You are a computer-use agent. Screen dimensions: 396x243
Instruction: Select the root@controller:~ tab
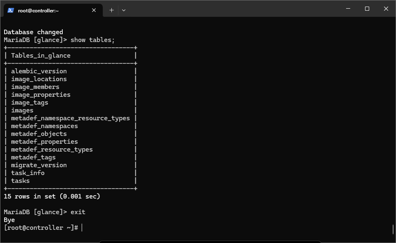[53, 10]
